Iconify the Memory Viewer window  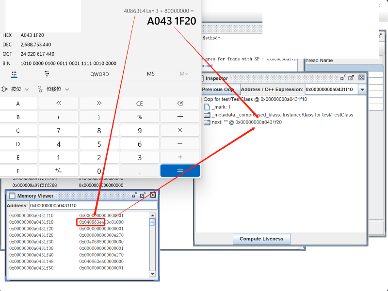[x=134, y=195]
